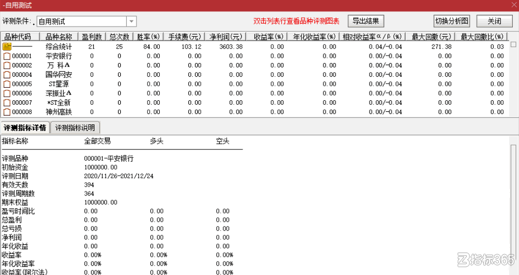Sort by the 净利润(元) column header
This screenshot has height=275, width=519.
click(225, 37)
